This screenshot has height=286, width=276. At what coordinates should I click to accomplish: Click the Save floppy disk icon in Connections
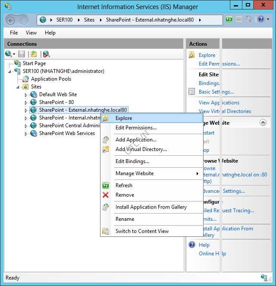click(x=22, y=54)
